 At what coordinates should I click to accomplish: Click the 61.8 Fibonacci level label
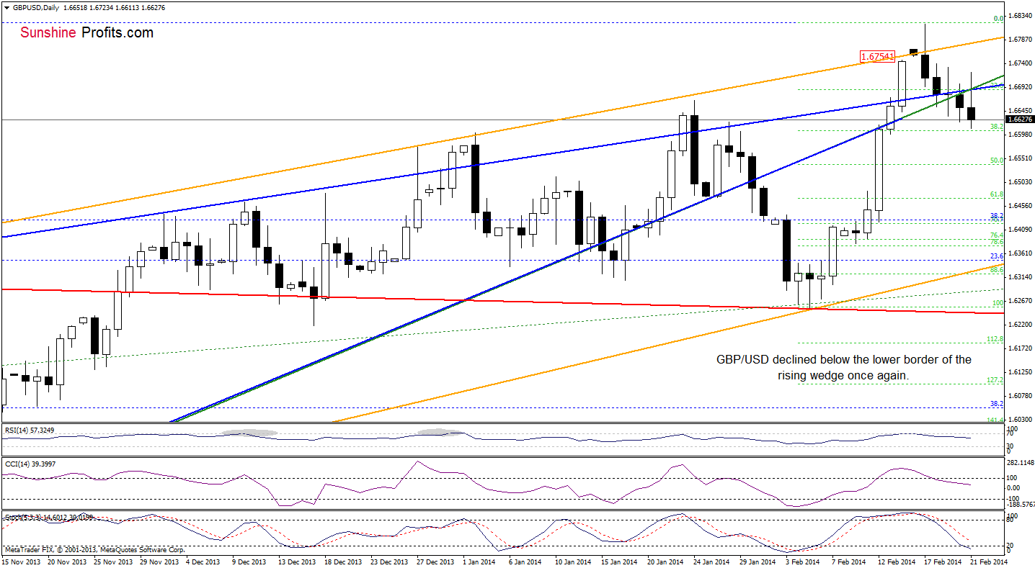click(997, 194)
